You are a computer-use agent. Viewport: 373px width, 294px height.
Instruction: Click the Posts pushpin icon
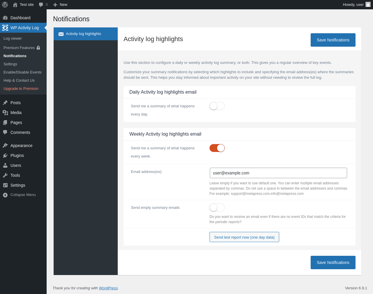point(5,103)
